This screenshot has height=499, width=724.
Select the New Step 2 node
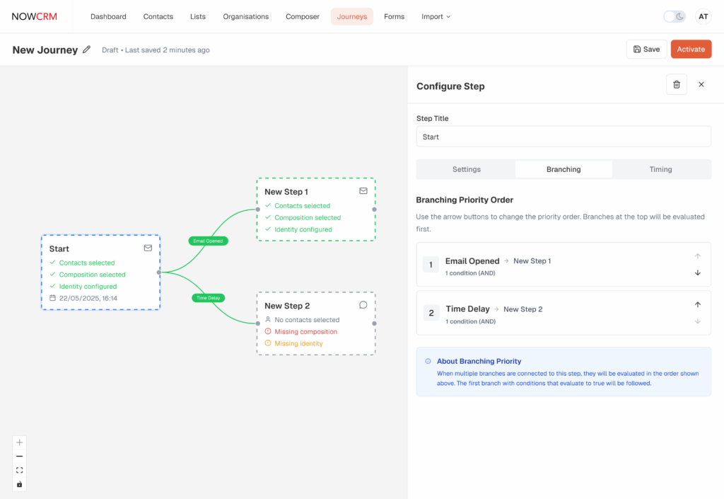(316, 323)
